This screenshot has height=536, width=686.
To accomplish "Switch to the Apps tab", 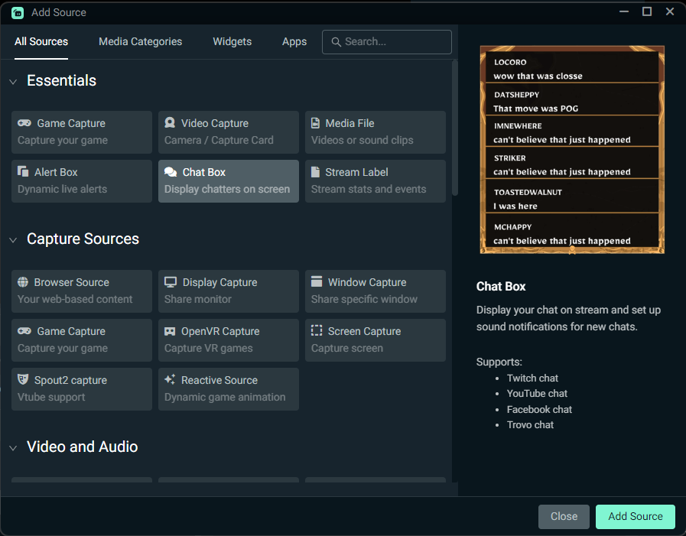I will [x=294, y=42].
